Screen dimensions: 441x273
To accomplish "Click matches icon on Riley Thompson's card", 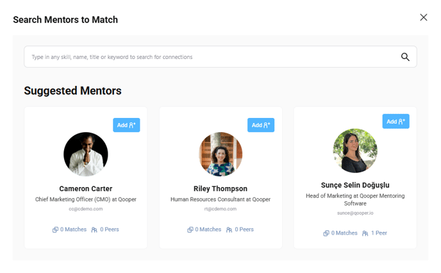I will pyautogui.click(x=190, y=229).
